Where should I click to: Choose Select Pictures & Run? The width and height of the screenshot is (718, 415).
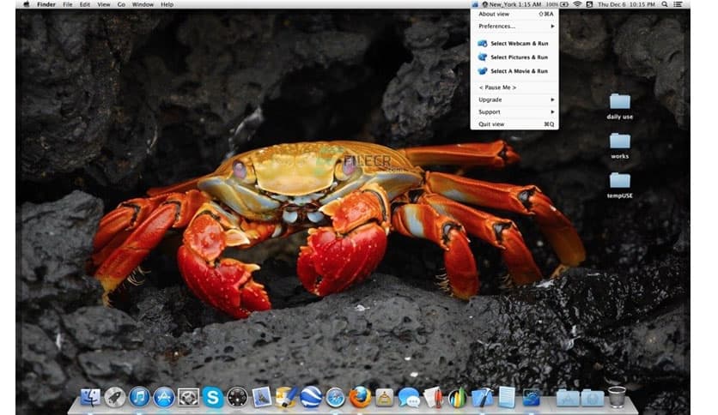pos(518,57)
